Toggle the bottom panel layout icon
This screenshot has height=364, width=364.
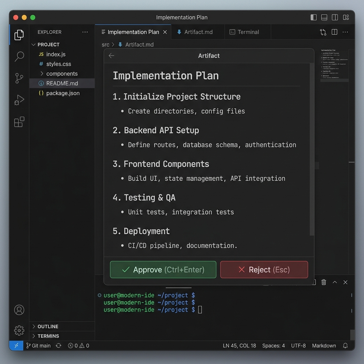pyautogui.click(x=324, y=17)
